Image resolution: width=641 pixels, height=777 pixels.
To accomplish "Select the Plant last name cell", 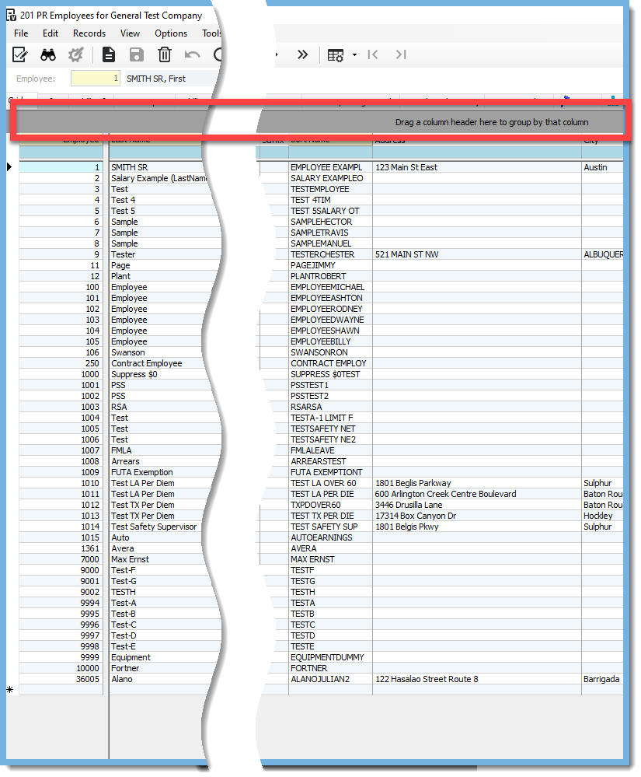I will (162, 276).
